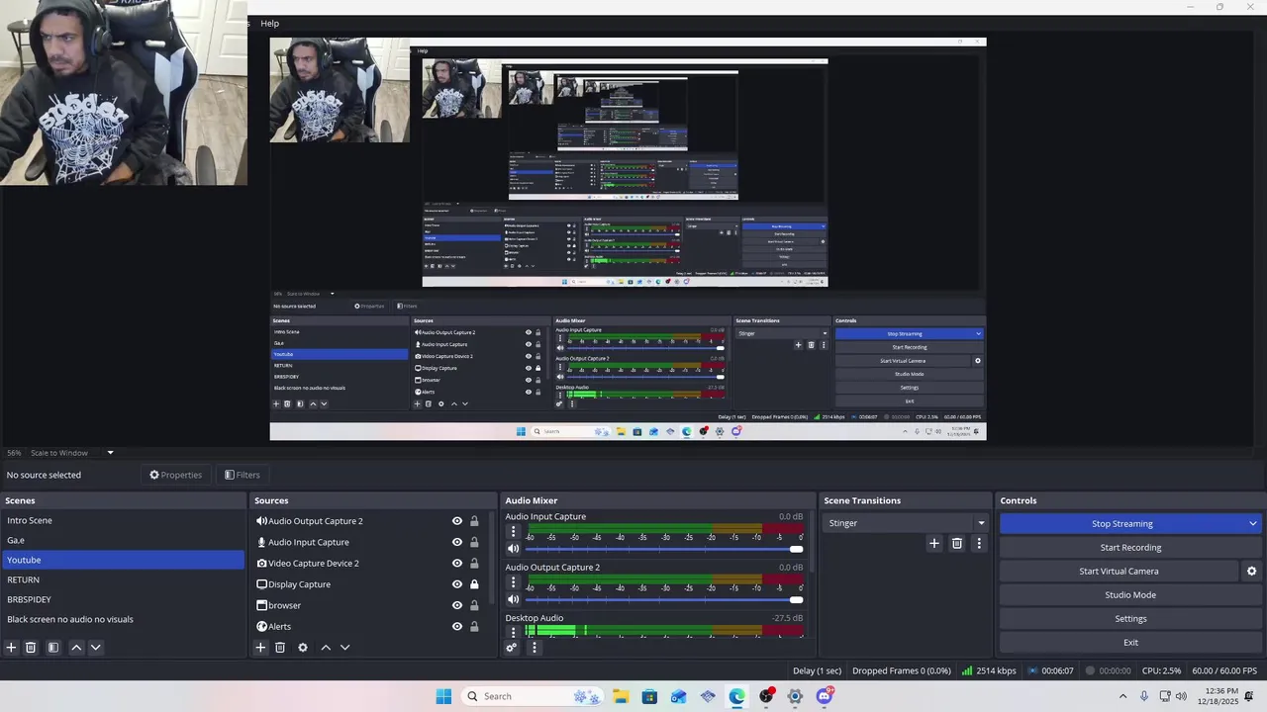The width and height of the screenshot is (1267, 712).
Task: Select the Ga.e scene
Action: pyautogui.click(x=122, y=540)
